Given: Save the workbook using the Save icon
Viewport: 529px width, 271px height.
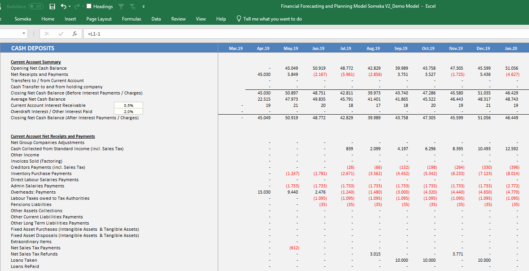Looking at the screenshot, I should click(52, 6).
